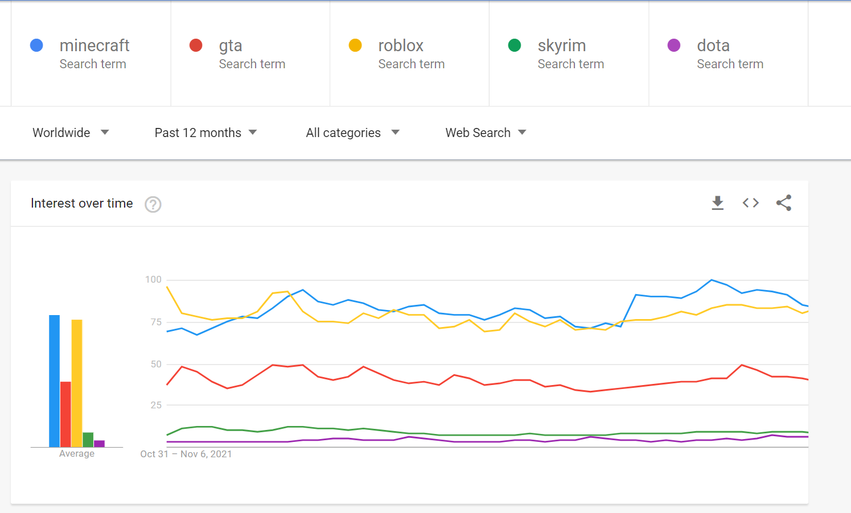Click the skyrim Search term link

point(570,64)
